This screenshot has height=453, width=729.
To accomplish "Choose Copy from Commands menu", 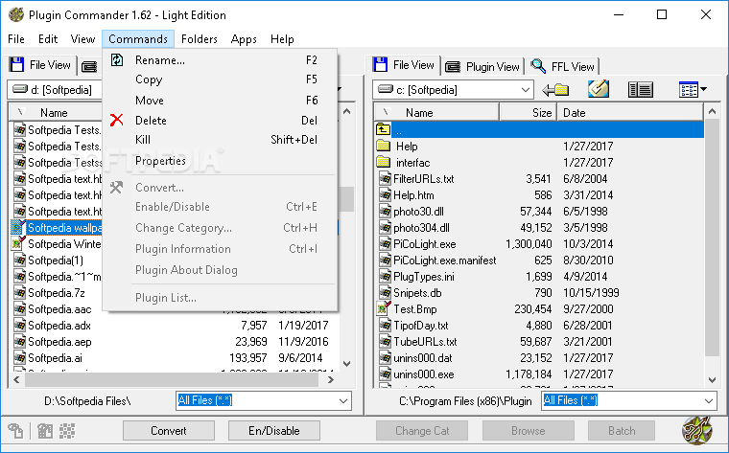I will click(x=220, y=79).
